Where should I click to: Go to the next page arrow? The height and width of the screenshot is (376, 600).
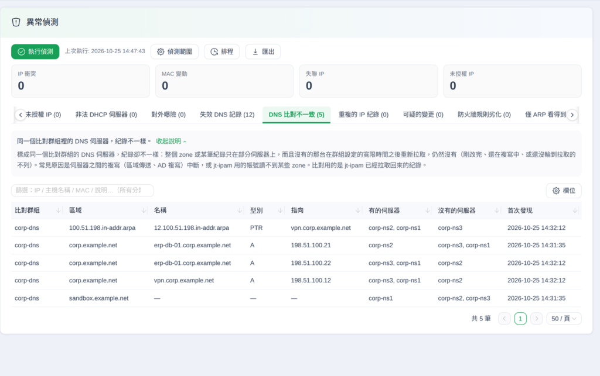click(537, 318)
